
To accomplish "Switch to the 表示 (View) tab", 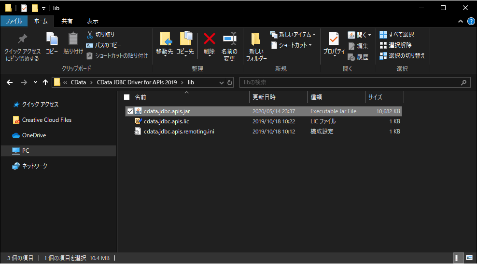I will pyautogui.click(x=93, y=21).
